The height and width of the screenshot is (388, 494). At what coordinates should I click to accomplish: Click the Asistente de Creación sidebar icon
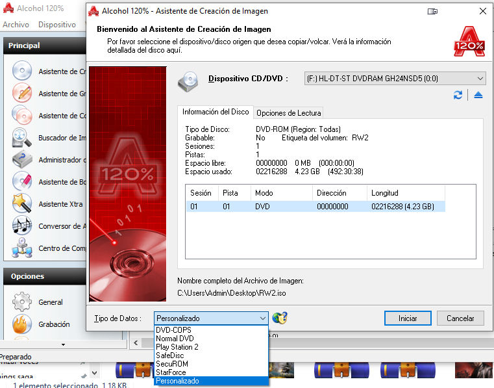21,71
